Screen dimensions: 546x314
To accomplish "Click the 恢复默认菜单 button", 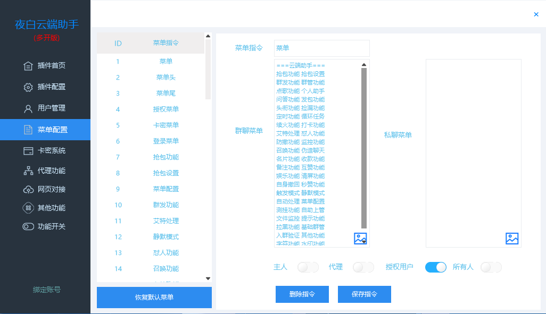I will click(x=153, y=298).
